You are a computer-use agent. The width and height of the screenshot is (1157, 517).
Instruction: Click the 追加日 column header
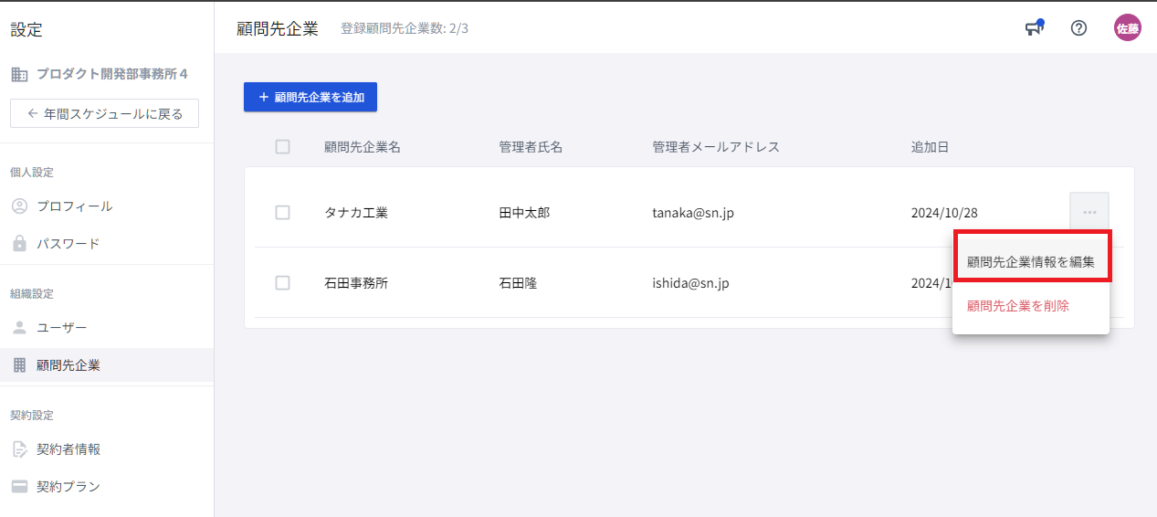tap(930, 147)
